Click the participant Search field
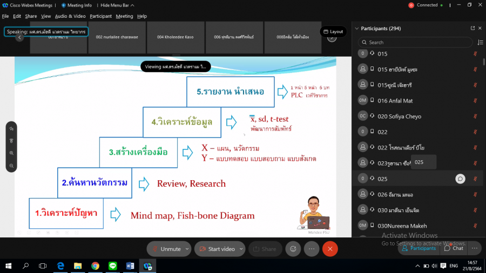Image resolution: width=486 pixels, height=273 pixels. 416,42
